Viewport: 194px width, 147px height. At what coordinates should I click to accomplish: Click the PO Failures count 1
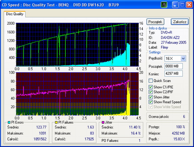[x=140, y=140]
